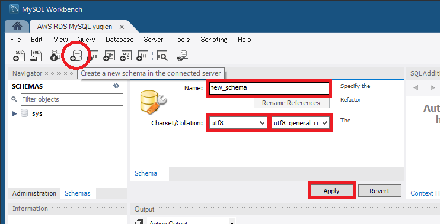Image resolution: width=440 pixels, height=224 pixels.
Task: Open the Tools menu
Action: pyautogui.click(x=182, y=40)
